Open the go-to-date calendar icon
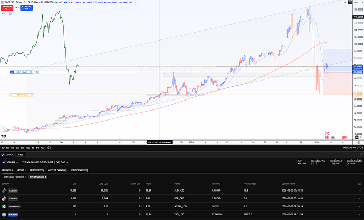The width and height of the screenshot is (364, 220). [49, 148]
